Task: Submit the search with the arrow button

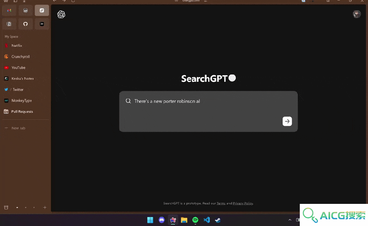Action: click(287, 121)
